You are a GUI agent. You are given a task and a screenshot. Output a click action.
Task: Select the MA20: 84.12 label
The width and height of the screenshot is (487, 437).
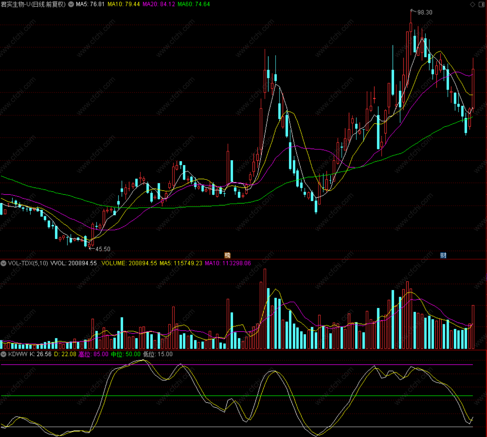click(x=159, y=4)
